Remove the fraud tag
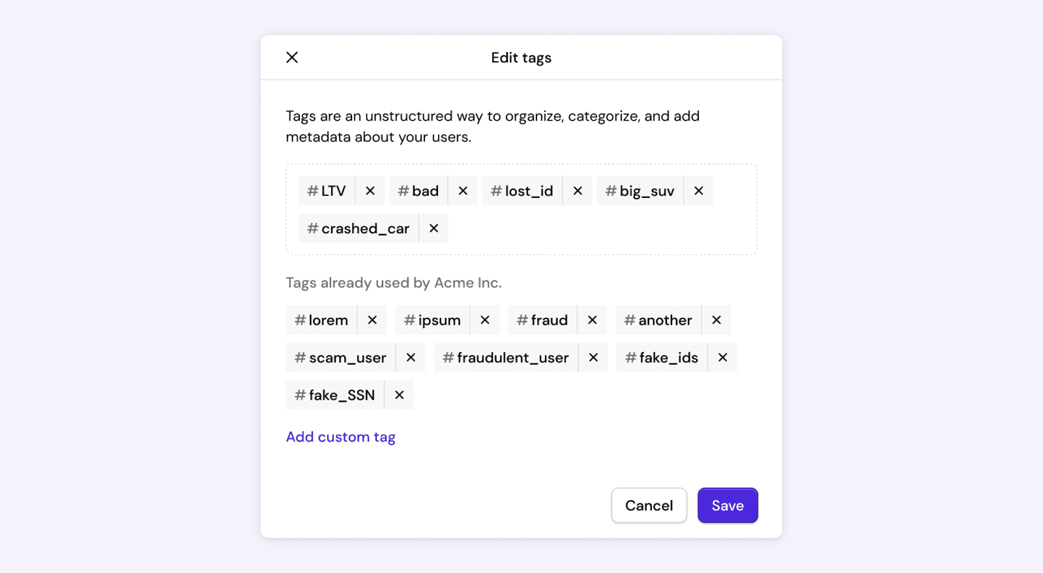Image resolution: width=1043 pixels, height=573 pixels. (x=592, y=320)
